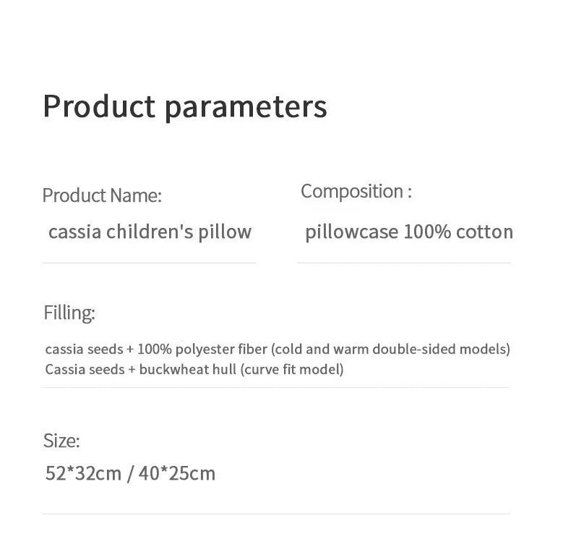Viewport: 571px width, 560px height.
Task: Click the word Product in heading
Action: click(100, 106)
